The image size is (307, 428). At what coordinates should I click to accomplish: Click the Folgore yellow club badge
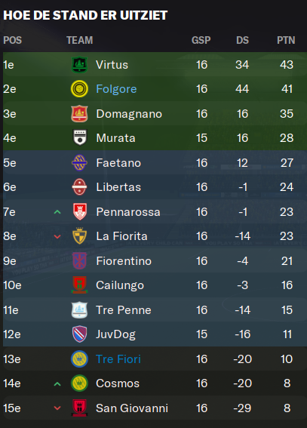pyautogui.click(x=79, y=89)
